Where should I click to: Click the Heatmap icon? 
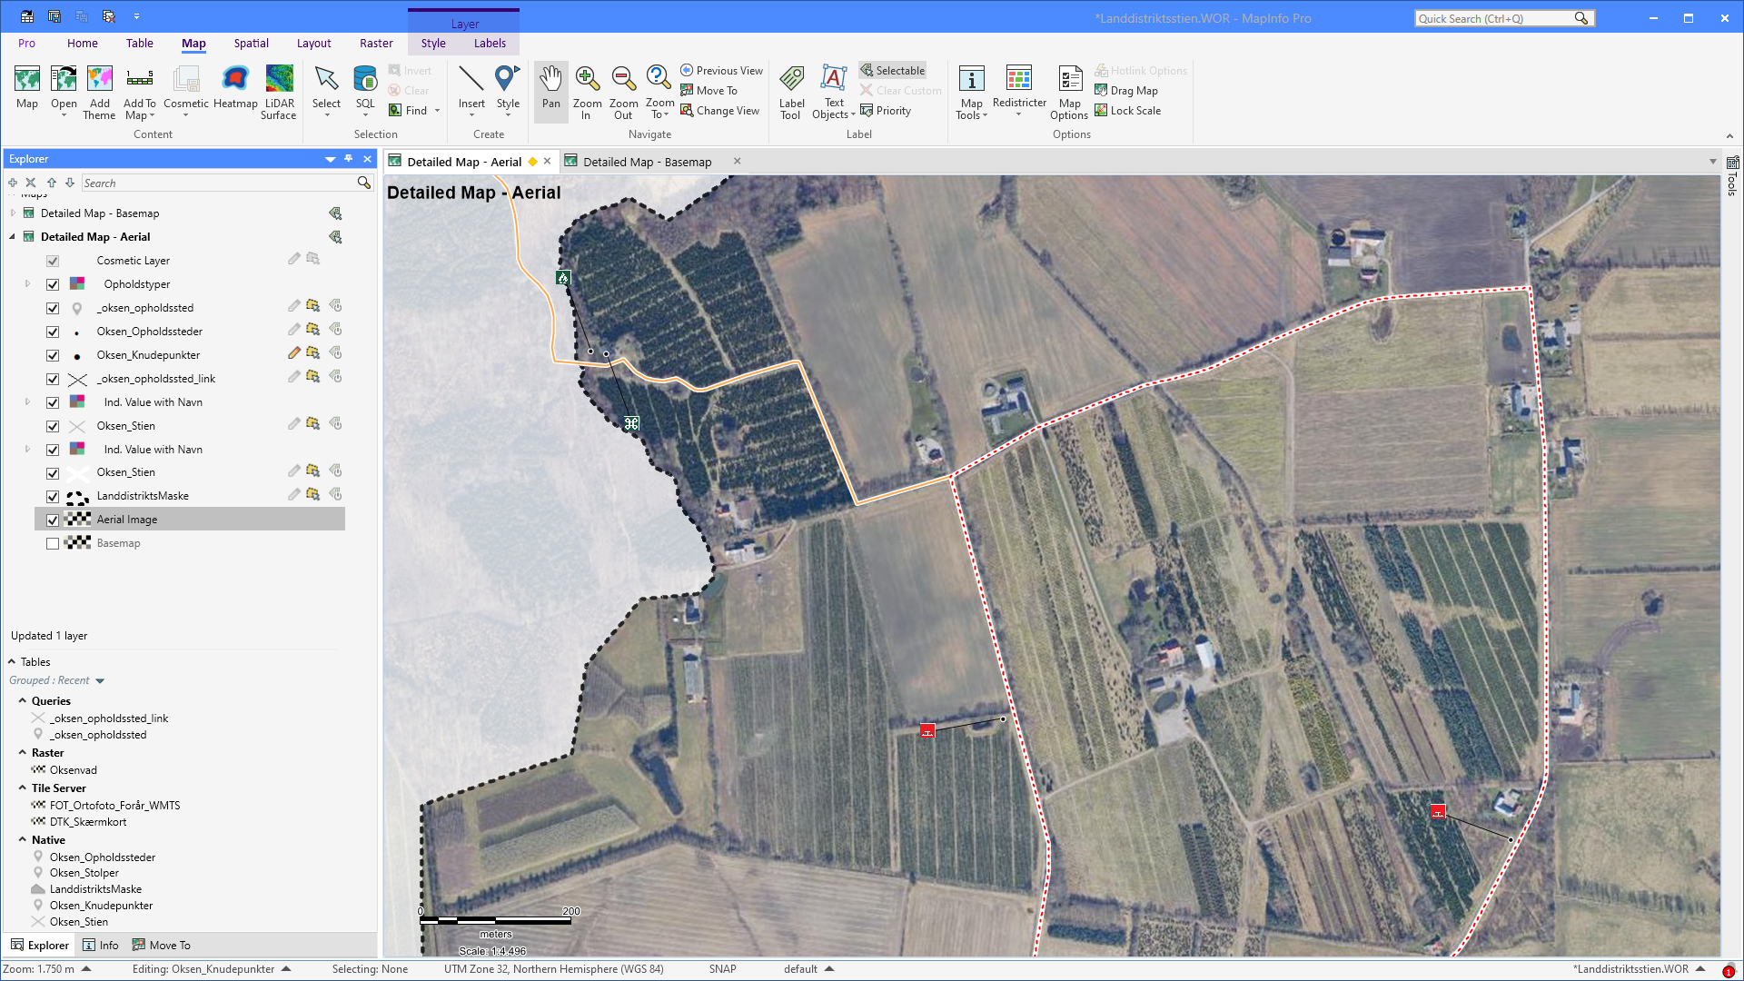235,88
